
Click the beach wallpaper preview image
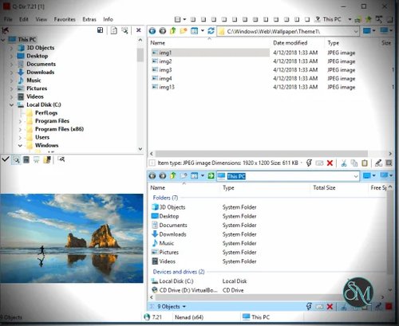(x=72, y=238)
